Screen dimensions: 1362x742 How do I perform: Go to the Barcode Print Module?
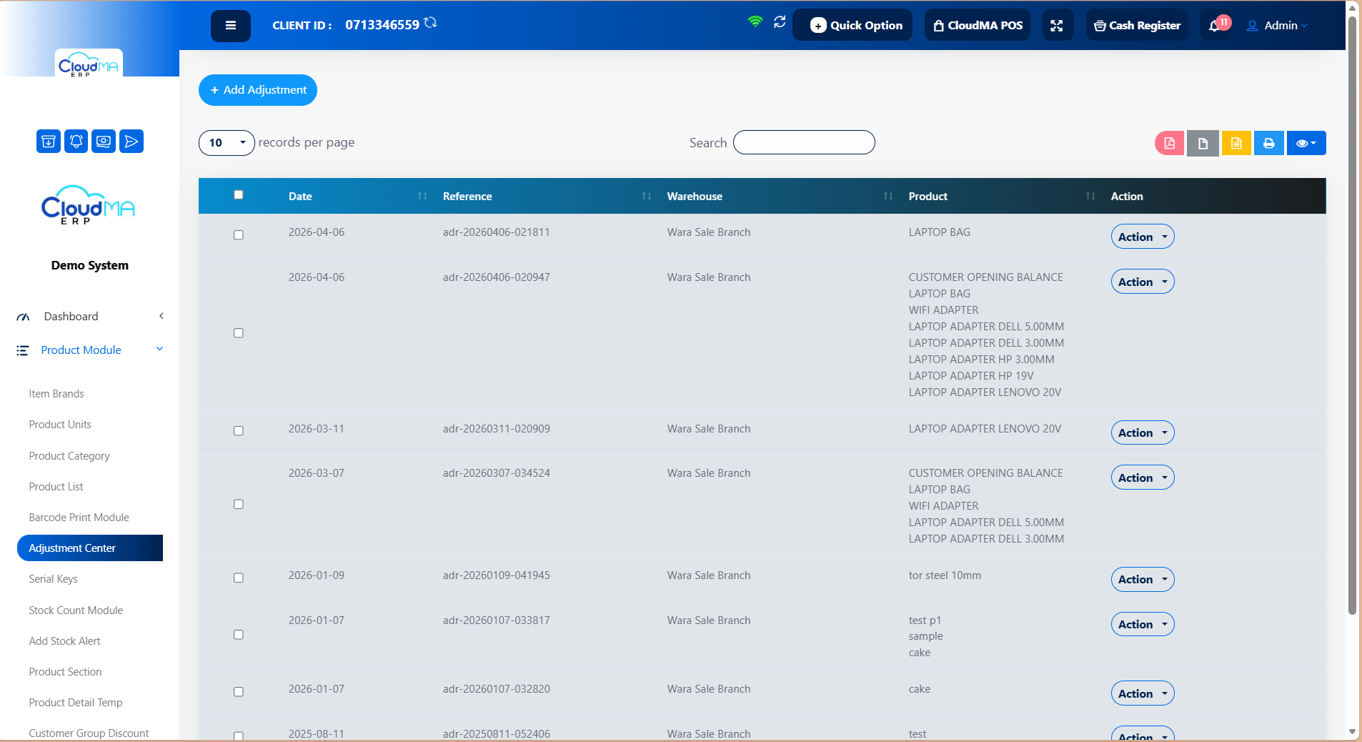[x=79, y=518]
